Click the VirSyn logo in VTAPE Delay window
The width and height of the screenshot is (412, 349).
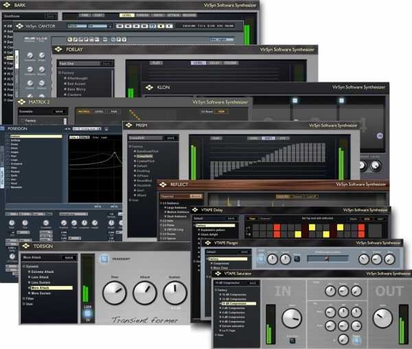pyautogui.click(x=195, y=210)
